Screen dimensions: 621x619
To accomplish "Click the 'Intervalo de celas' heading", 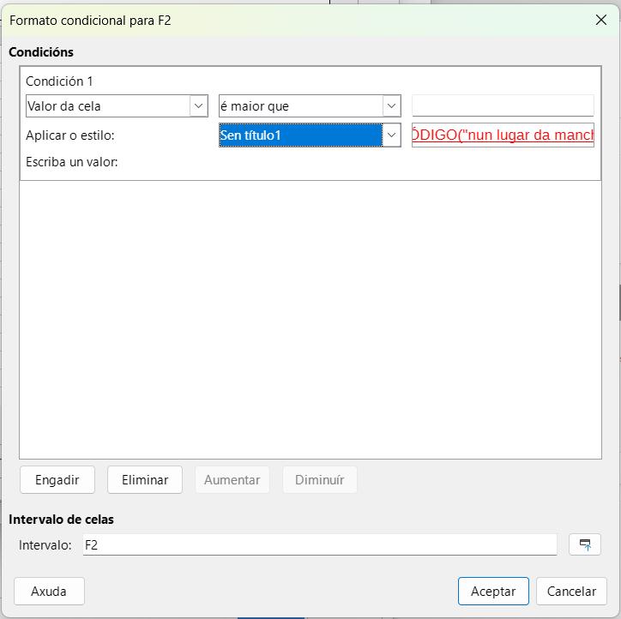I will click(62, 520).
